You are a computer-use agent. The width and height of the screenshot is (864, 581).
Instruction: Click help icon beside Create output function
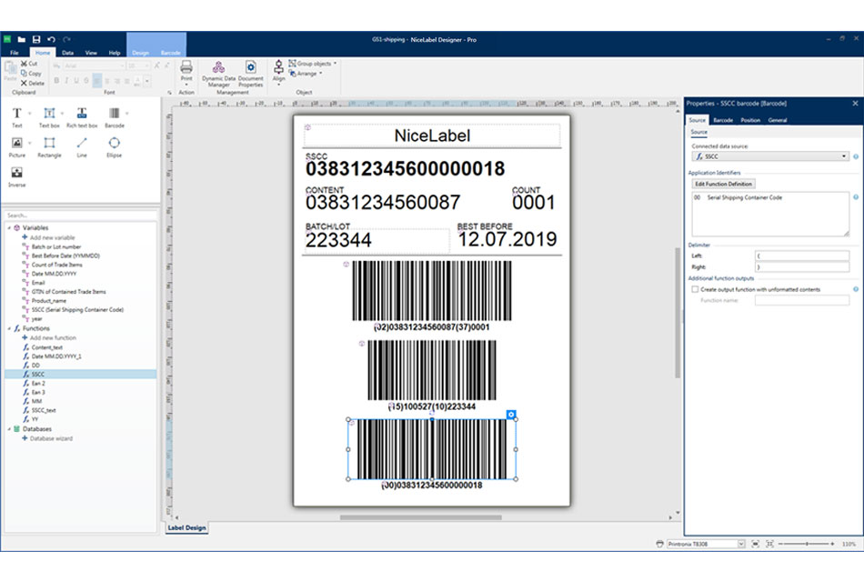(856, 289)
